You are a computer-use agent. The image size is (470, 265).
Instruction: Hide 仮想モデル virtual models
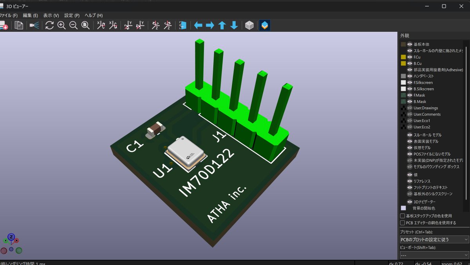410,148
